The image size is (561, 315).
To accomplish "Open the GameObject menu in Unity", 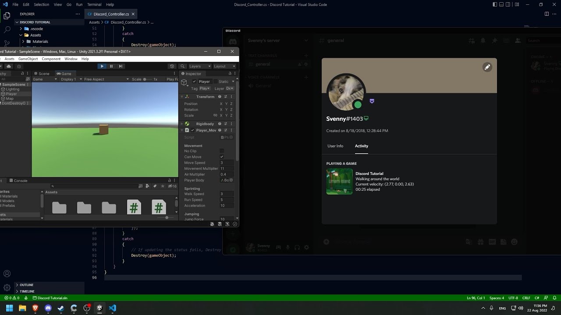I will coord(28,59).
